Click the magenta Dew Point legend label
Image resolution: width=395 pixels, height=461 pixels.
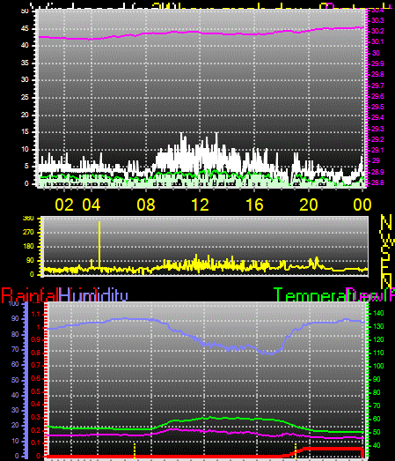click(370, 295)
